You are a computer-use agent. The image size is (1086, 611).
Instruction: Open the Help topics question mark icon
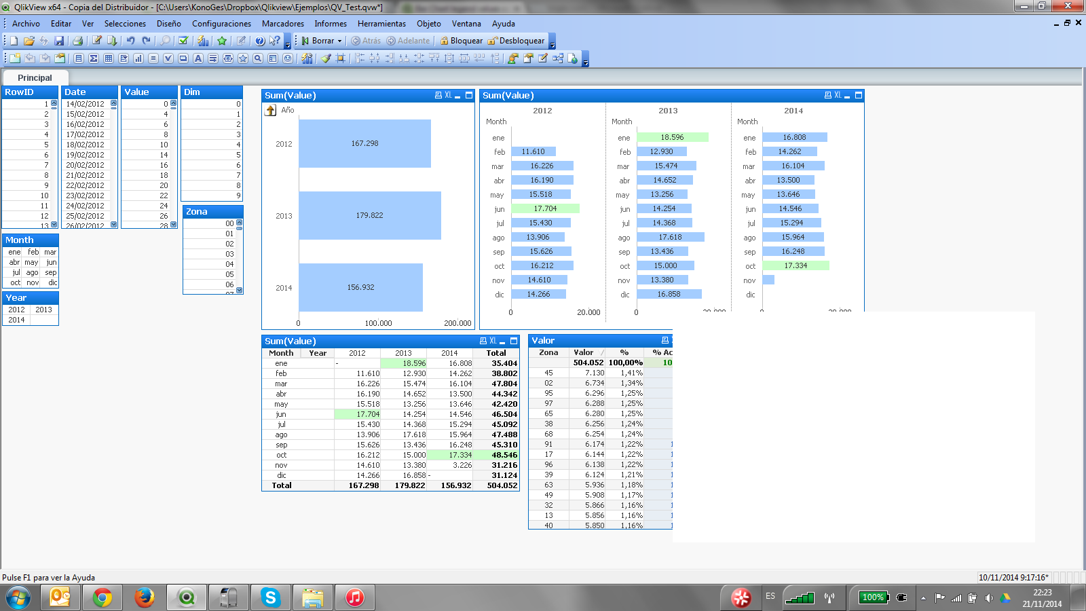[x=259, y=41]
